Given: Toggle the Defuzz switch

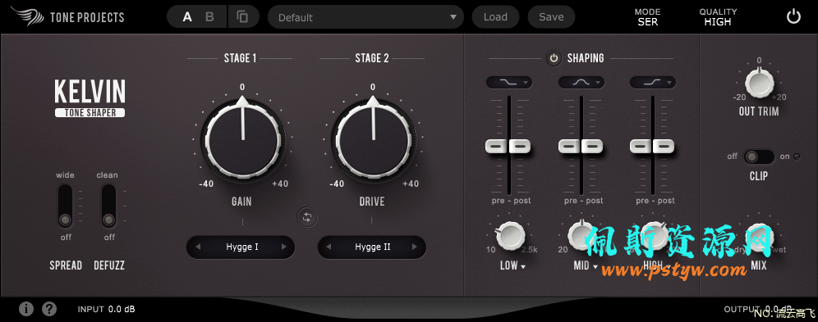Looking at the screenshot, I should 108,206.
